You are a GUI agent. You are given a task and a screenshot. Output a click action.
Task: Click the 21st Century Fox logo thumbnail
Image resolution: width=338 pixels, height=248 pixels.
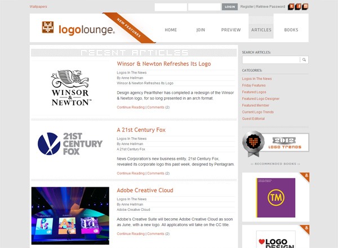click(70, 144)
